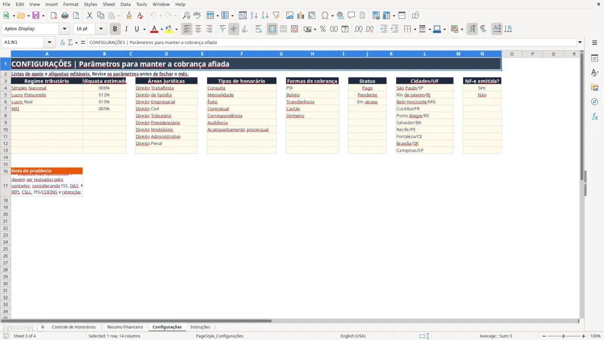Open the sidebar Functions panel

(594, 117)
